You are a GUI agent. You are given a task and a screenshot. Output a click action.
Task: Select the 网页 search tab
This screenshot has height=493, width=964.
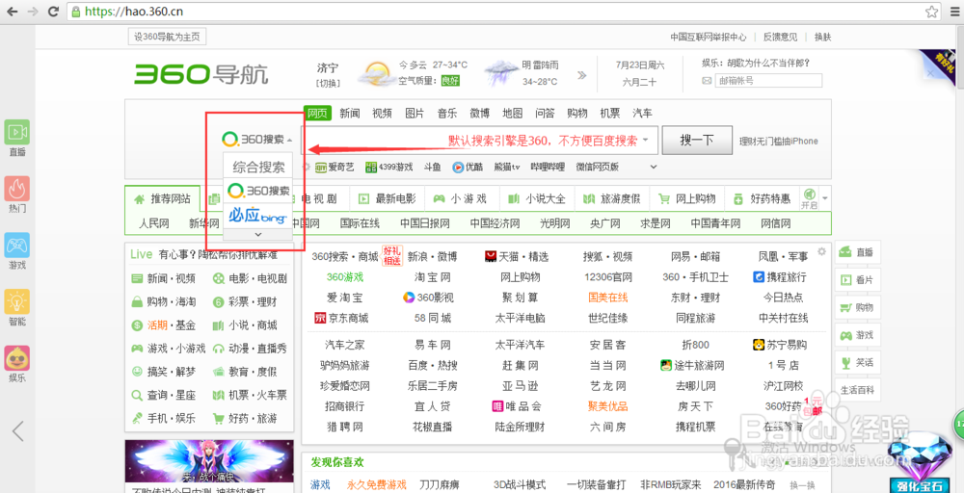(x=317, y=113)
